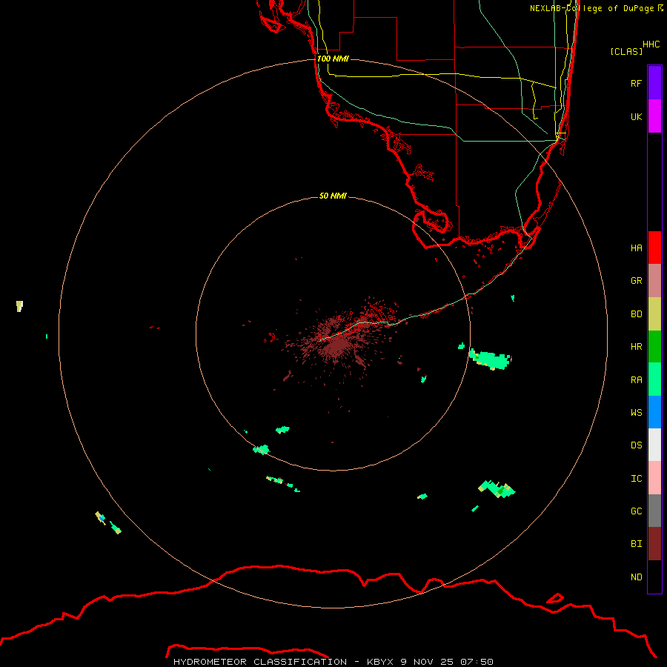Click the 'BD' legend label
Screen dimensions: 667x667
(636, 314)
